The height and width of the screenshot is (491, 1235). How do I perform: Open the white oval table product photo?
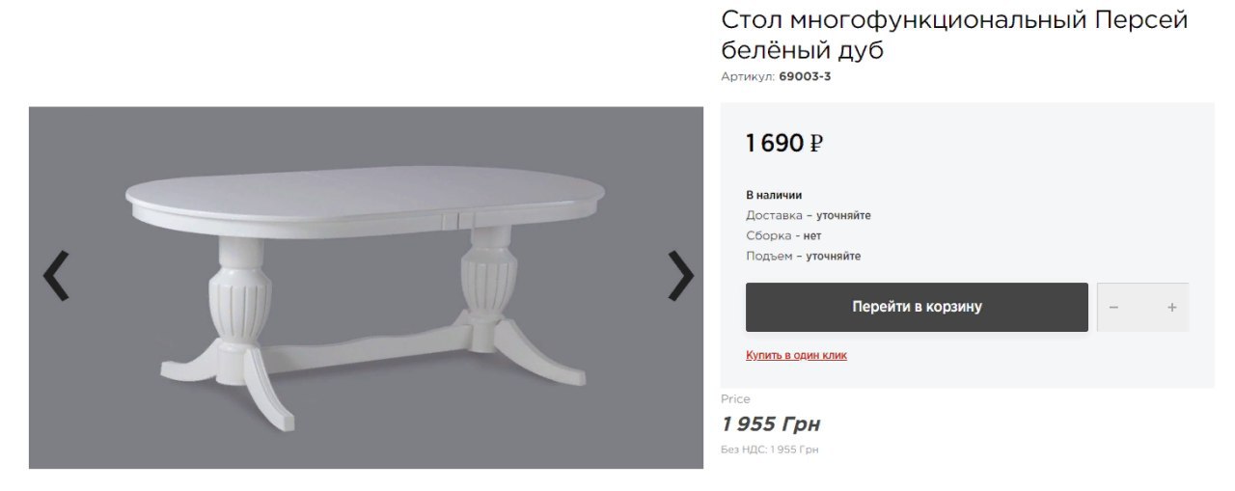click(x=366, y=287)
